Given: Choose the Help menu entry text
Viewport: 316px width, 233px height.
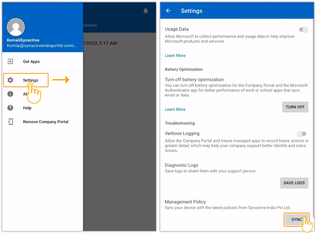Looking at the screenshot, I should point(27,108).
